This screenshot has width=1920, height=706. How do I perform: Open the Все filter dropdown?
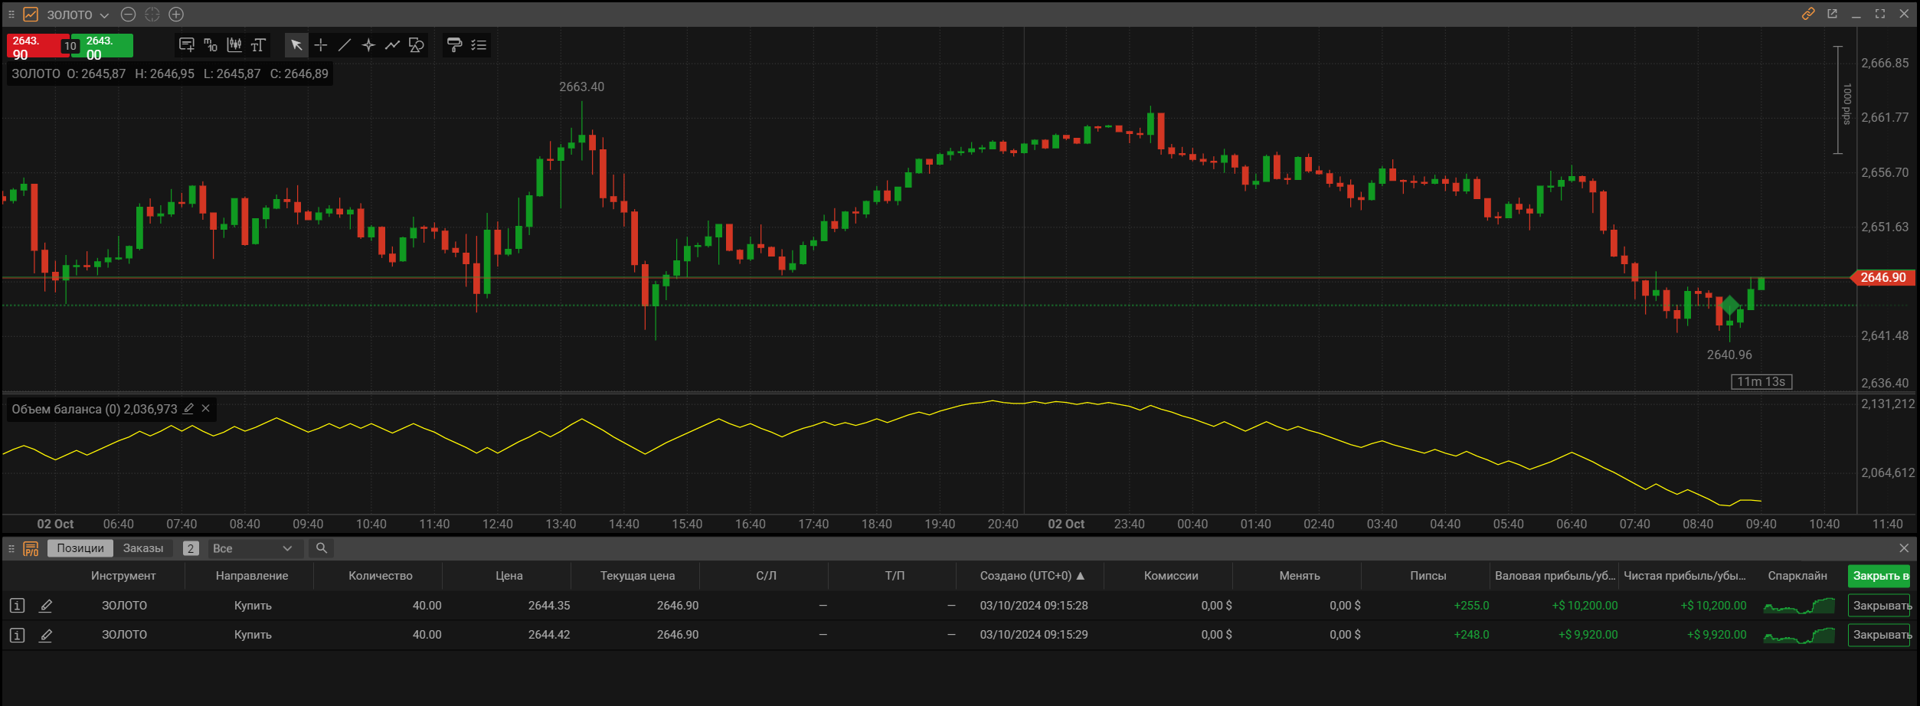coord(255,548)
